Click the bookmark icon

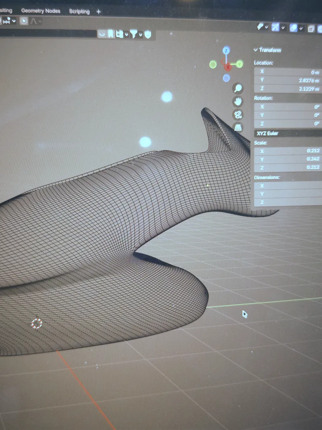111,34
